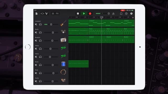The width and height of the screenshot is (168, 94).
Task: Open My Songs document browser icon
Action: point(36,14)
